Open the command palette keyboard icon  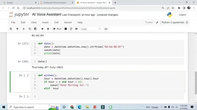pos(106,29)
